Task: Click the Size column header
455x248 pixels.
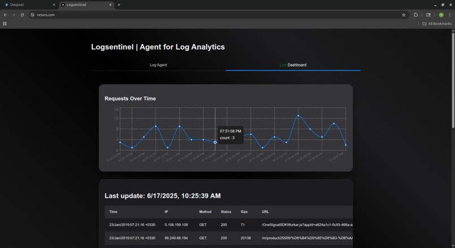Action: pos(244,212)
